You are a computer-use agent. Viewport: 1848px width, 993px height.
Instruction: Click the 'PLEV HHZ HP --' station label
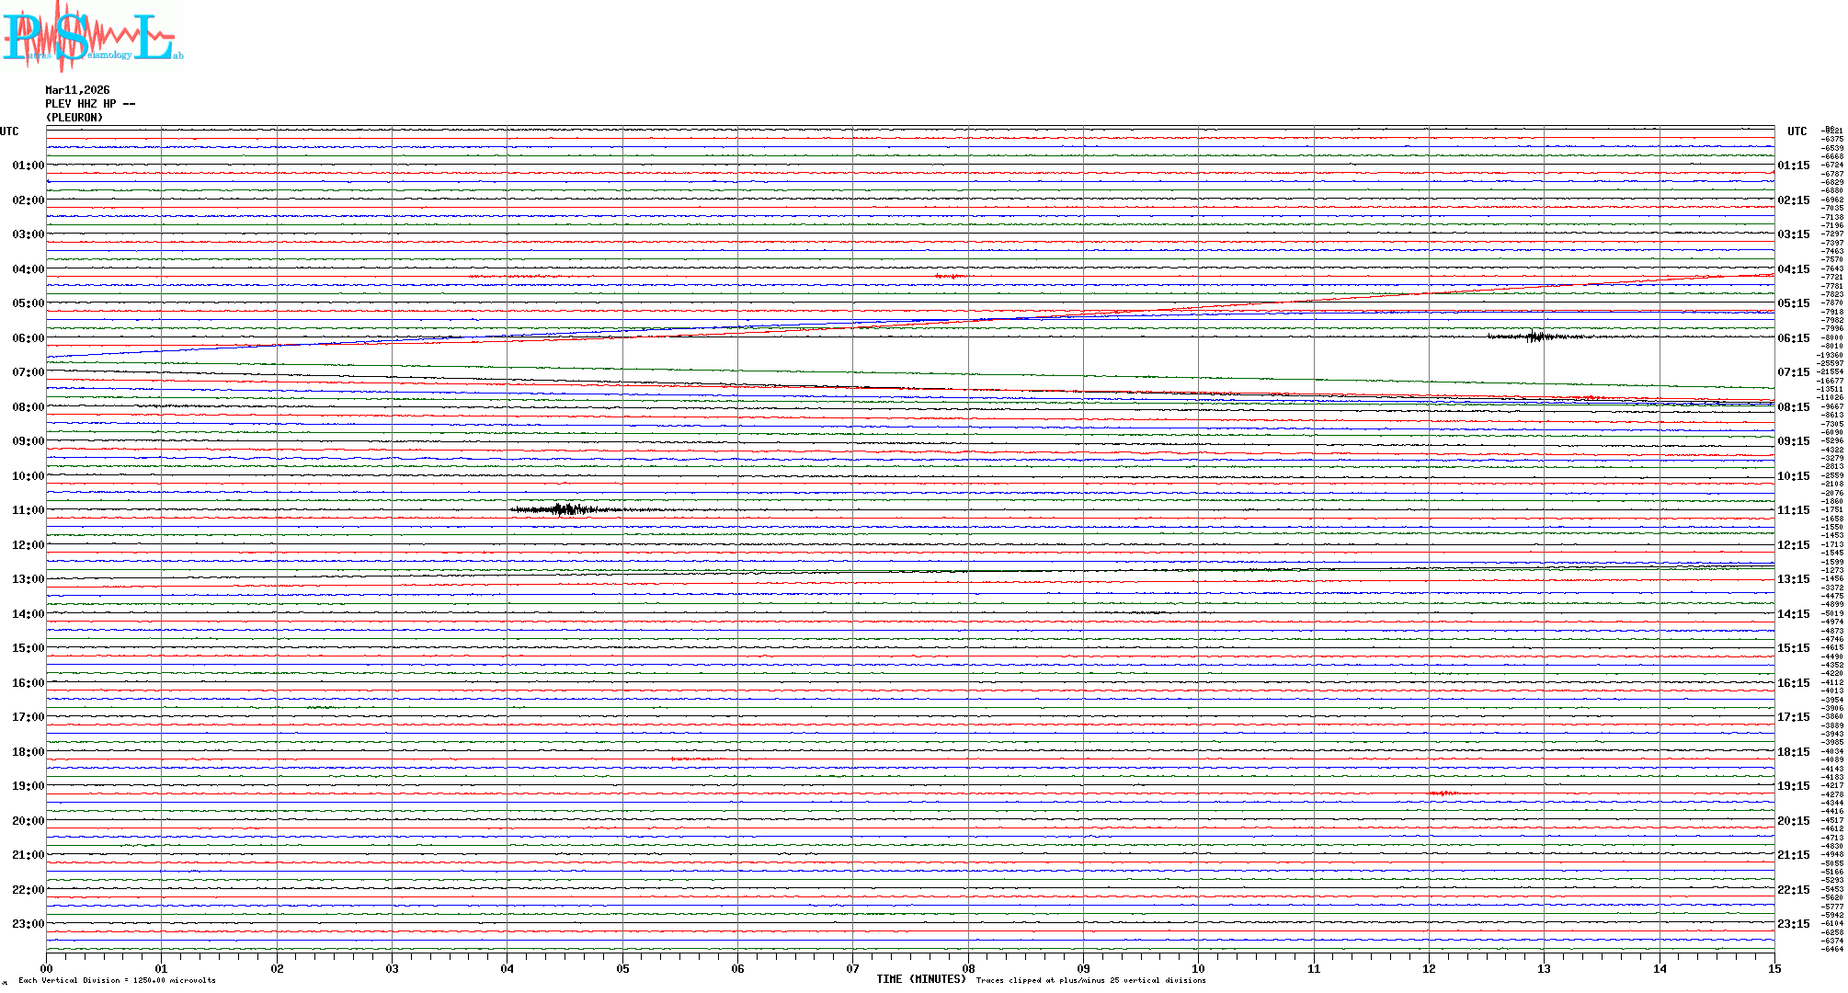click(90, 104)
